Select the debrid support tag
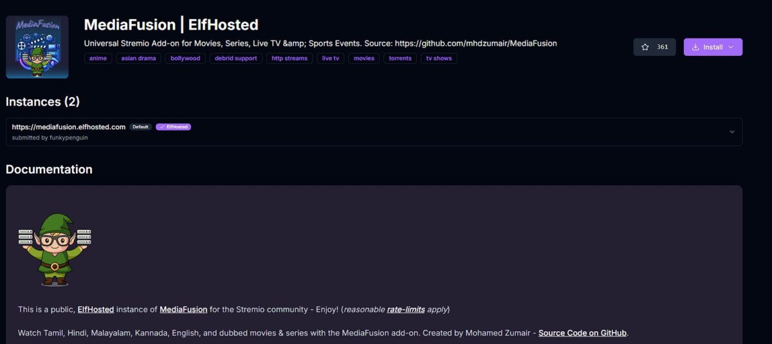The image size is (772, 344). pos(236,59)
